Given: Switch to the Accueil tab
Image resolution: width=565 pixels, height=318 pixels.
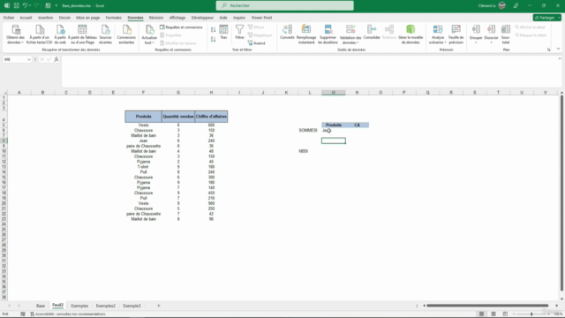Looking at the screenshot, I should tap(26, 18).
